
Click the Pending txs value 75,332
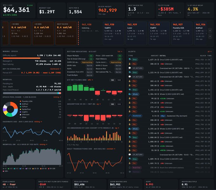(57, 84)
